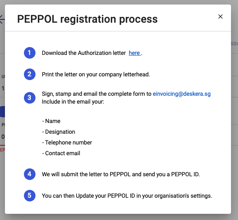This screenshot has height=220, width=238.
Task: Click the '- Telephone number' list item
Action: (x=67, y=142)
